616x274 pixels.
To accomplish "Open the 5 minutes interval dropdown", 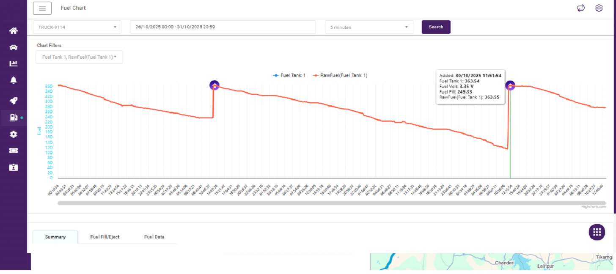I will click(x=368, y=27).
